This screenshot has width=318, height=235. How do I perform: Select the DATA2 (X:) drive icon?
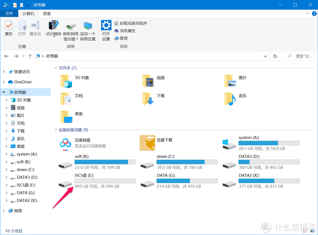tap(229, 184)
